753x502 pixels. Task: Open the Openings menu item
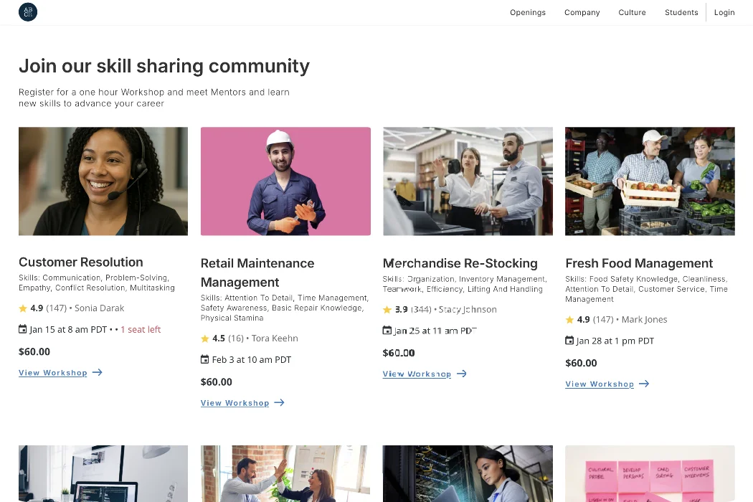tap(528, 12)
